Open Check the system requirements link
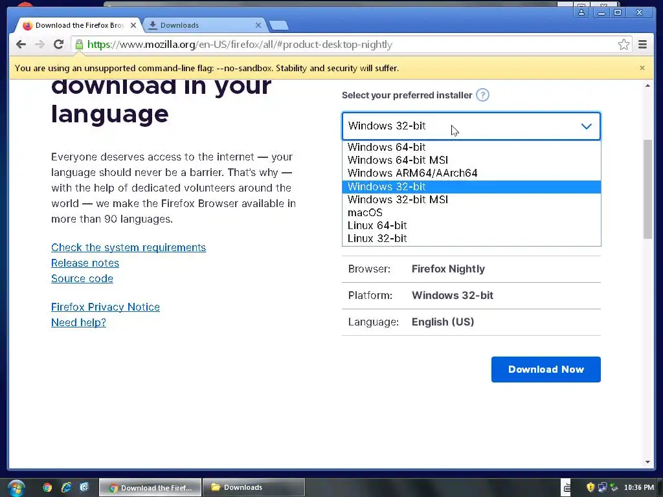 [129, 248]
